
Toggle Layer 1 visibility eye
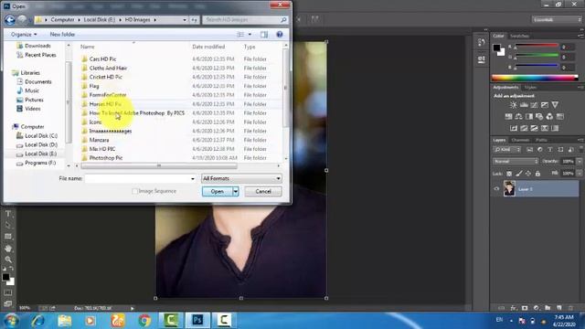(x=496, y=189)
